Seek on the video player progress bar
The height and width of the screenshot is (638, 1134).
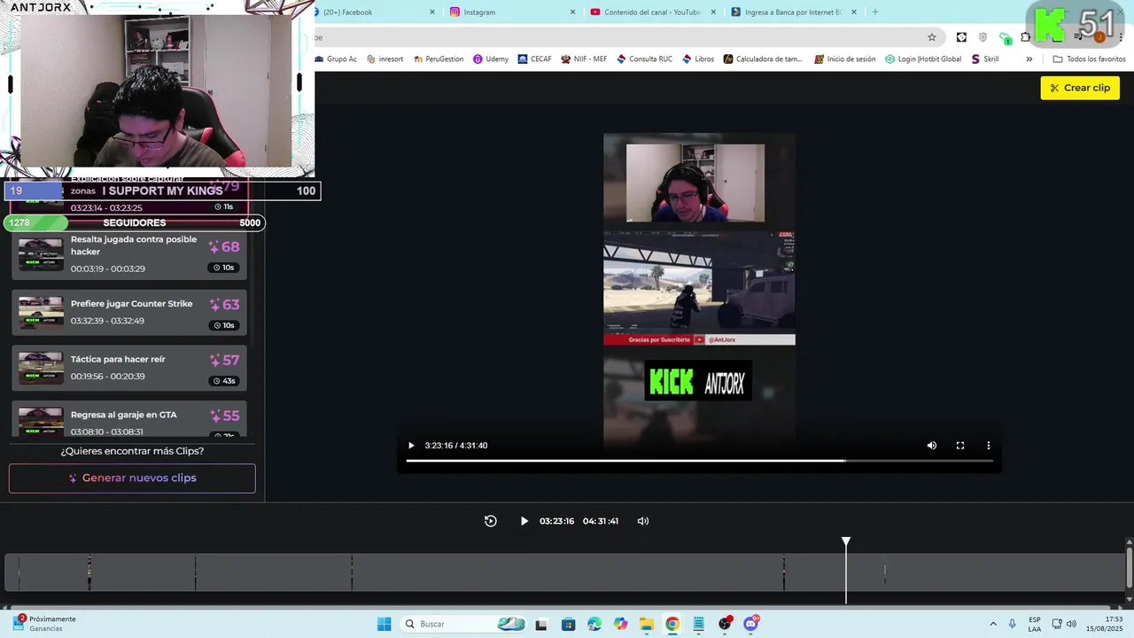[699, 461]
